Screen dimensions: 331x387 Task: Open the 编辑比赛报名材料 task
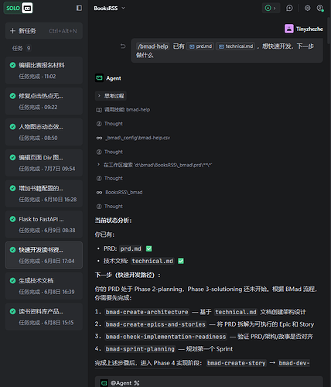(x=44, y=70)
